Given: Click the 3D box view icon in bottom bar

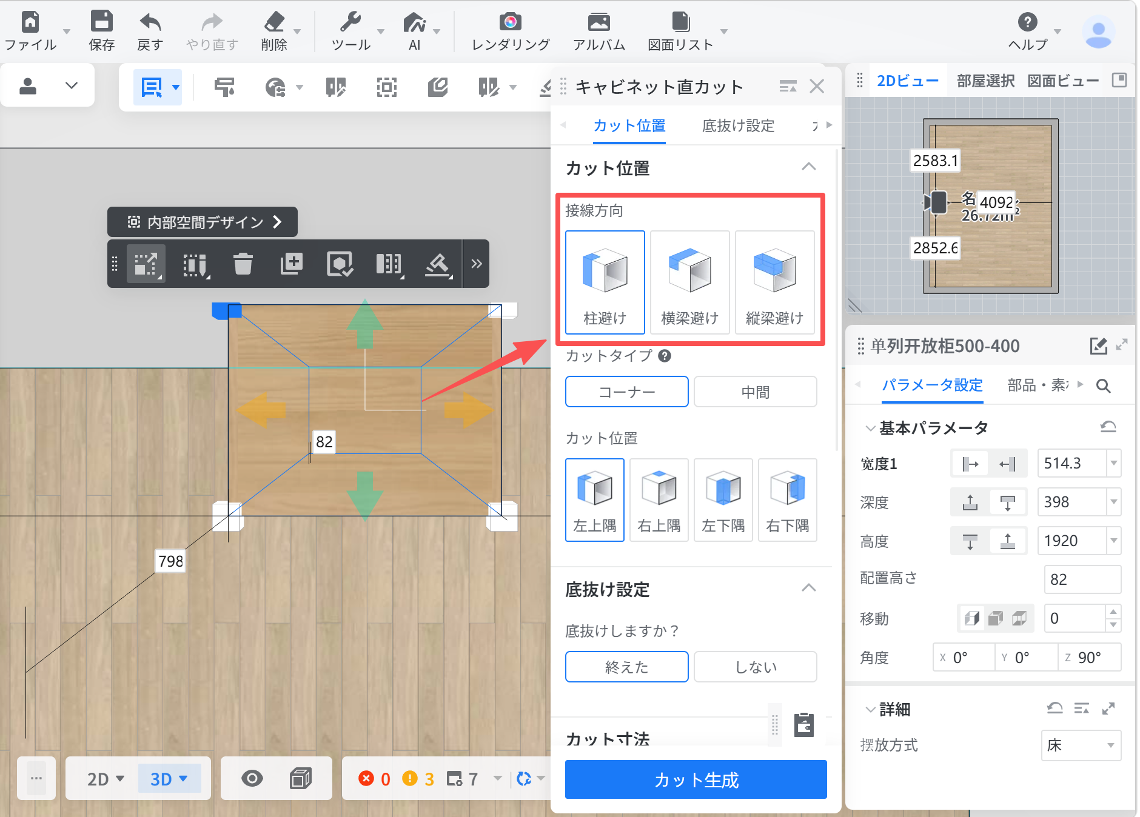Looking at the screenshot, I should (301, 778).
